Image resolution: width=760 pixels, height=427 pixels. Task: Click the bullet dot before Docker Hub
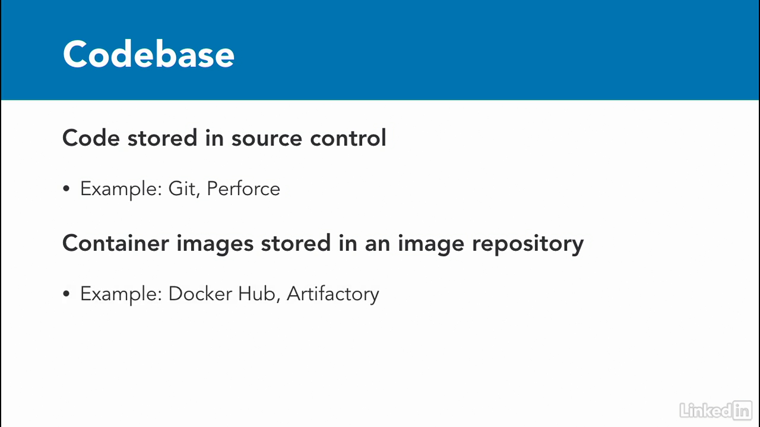pos(66,294)
